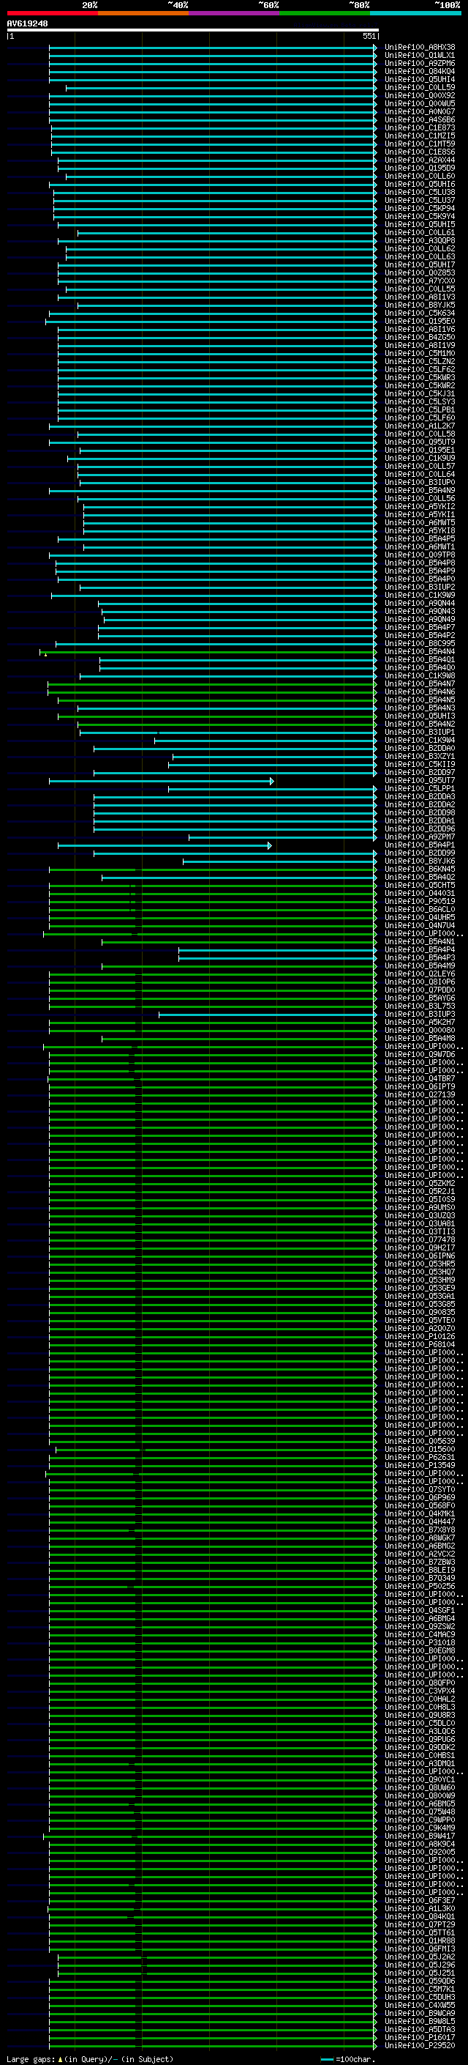The image size is (468, 2065).
Task: Select the UniRef100_B6KN45 label
Action: 420,870
